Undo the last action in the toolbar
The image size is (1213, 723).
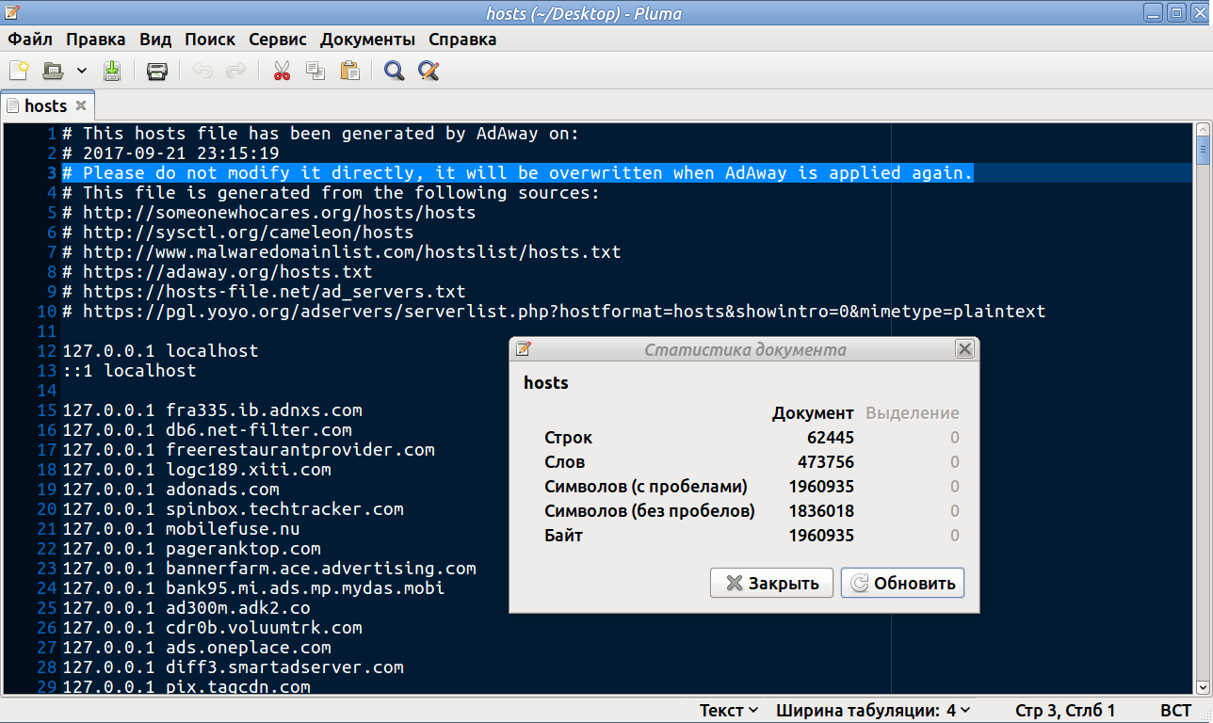[x=202, y=71]
